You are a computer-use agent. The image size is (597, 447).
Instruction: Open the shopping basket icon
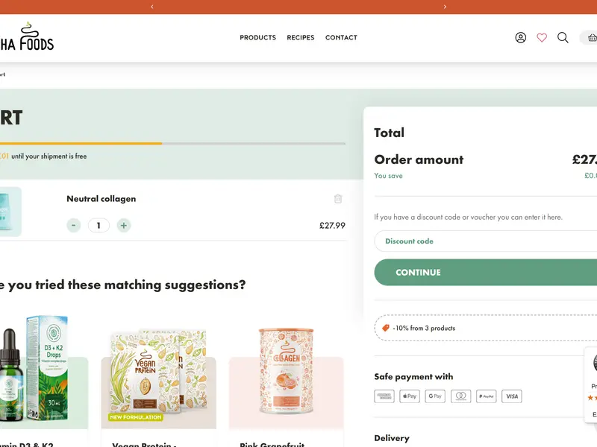pos(591,37)
